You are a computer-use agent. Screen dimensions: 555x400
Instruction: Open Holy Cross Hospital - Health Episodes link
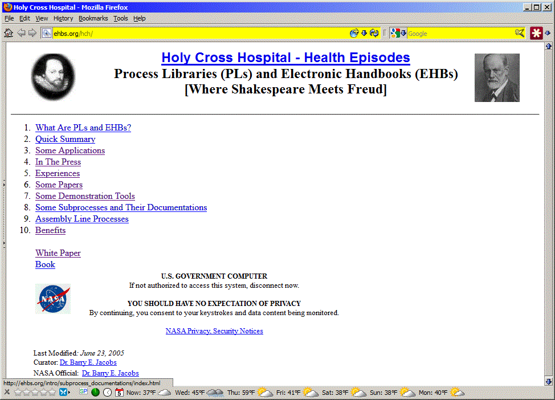[x=285, y=58]
